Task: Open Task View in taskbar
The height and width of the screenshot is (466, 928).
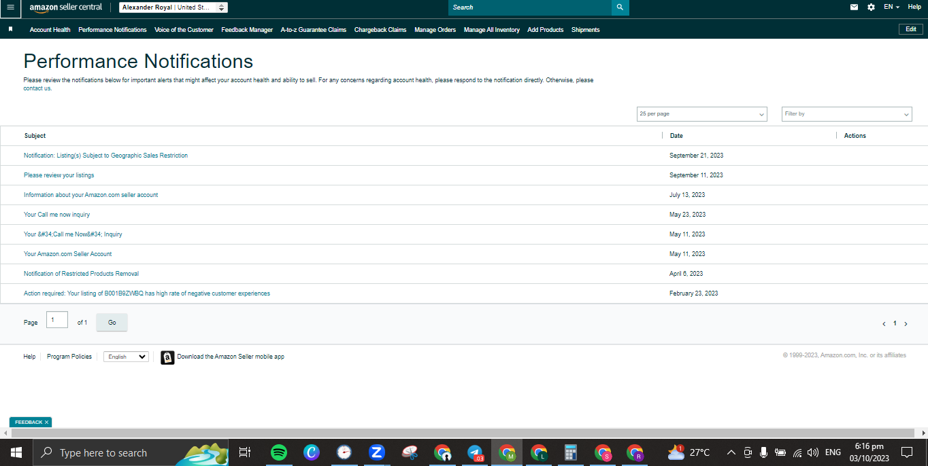Action: [x=245, y=452]
